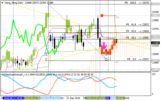Select the orange circle weekly high marker
The image size is (161, 101).
point(102,16)
